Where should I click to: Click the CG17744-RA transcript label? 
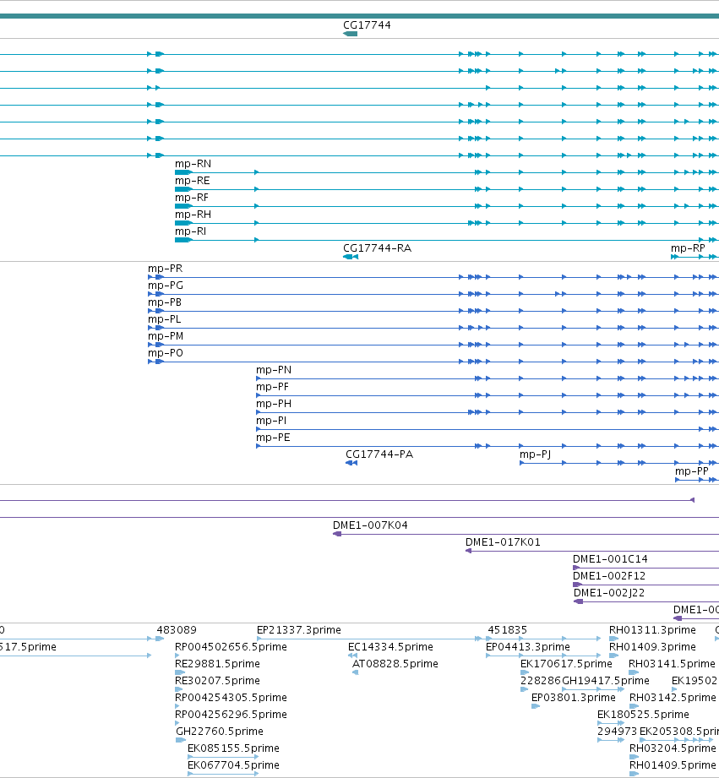pyautogui.click(x=377, y=248)
